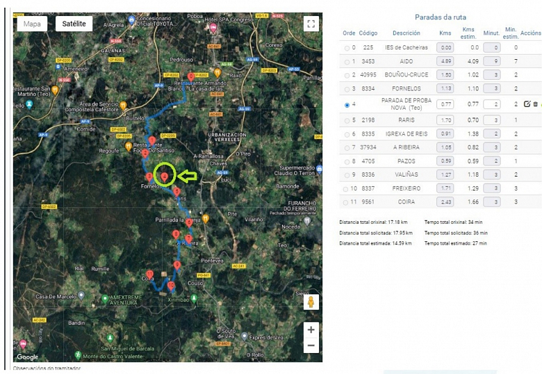Click the Minut. field for BOUÑOU-CRUCE
The height and width of the screenshot is (374, 542).
[491, 75]
